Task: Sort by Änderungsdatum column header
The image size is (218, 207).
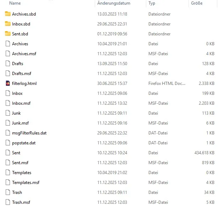Action: 114,3
